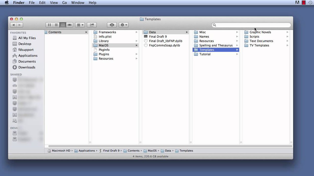
Task: Select the Tutorial folder
Action: (x=216, y=54)
